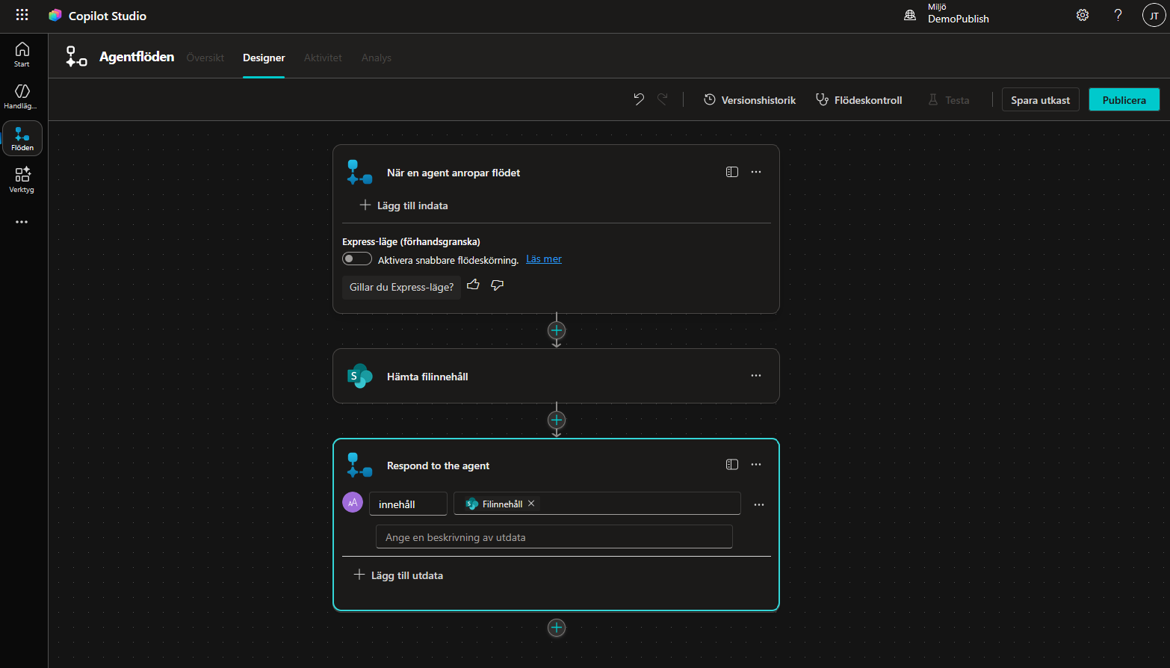Open Handläggare agents in the sidebar
The height and width of the screenshot is (668, 1170).
point(22,96)
